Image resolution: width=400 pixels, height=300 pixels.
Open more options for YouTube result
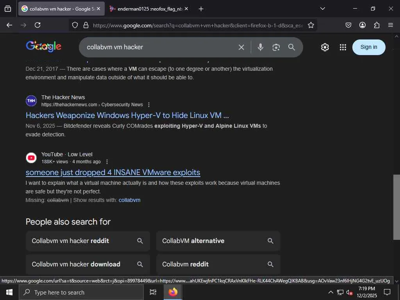coord(107,162)
